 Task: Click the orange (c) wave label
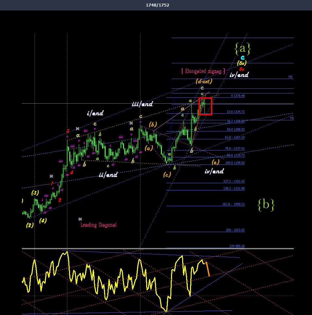[x=167, y=175]
